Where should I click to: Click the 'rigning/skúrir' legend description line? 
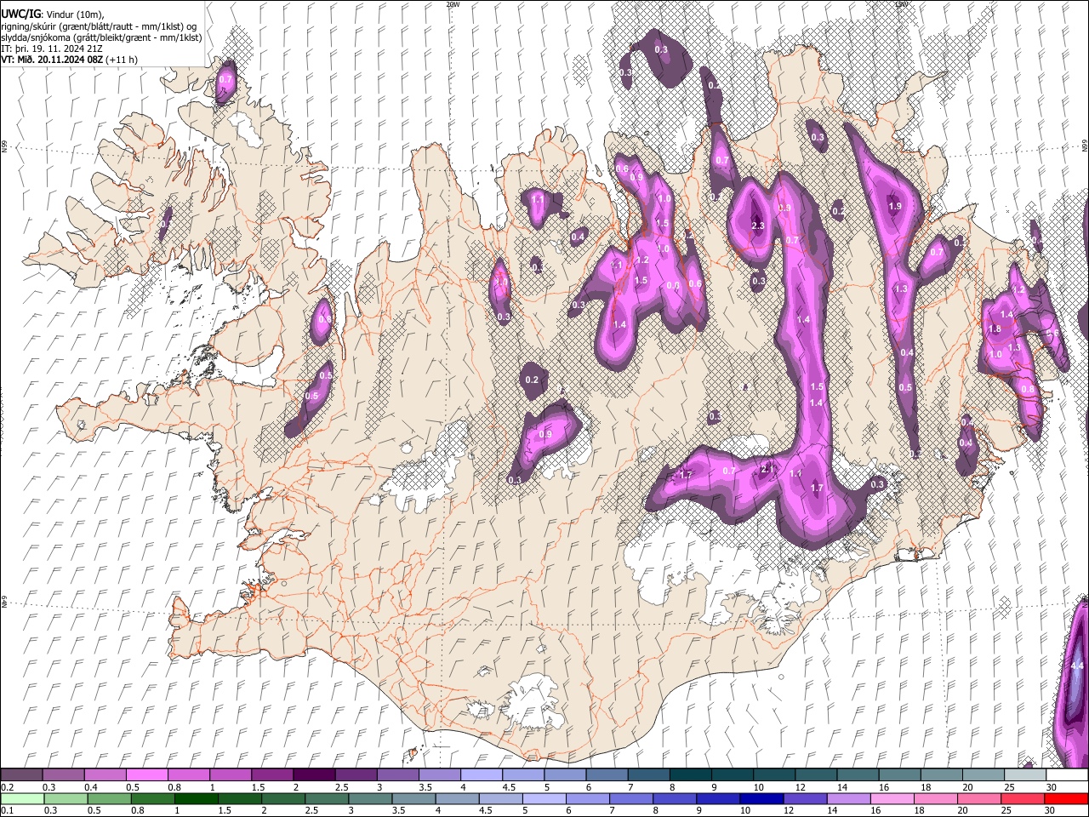[98, 26]
